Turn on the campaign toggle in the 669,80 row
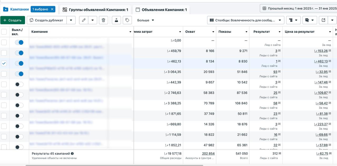The width and height of the screenshot is (337, 166). tap(19, 126)
